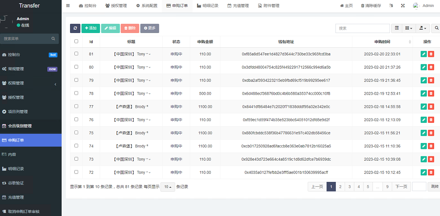Select the checkbox for order 80
This screenshot has height=216, width=440.
coord(76,67)
